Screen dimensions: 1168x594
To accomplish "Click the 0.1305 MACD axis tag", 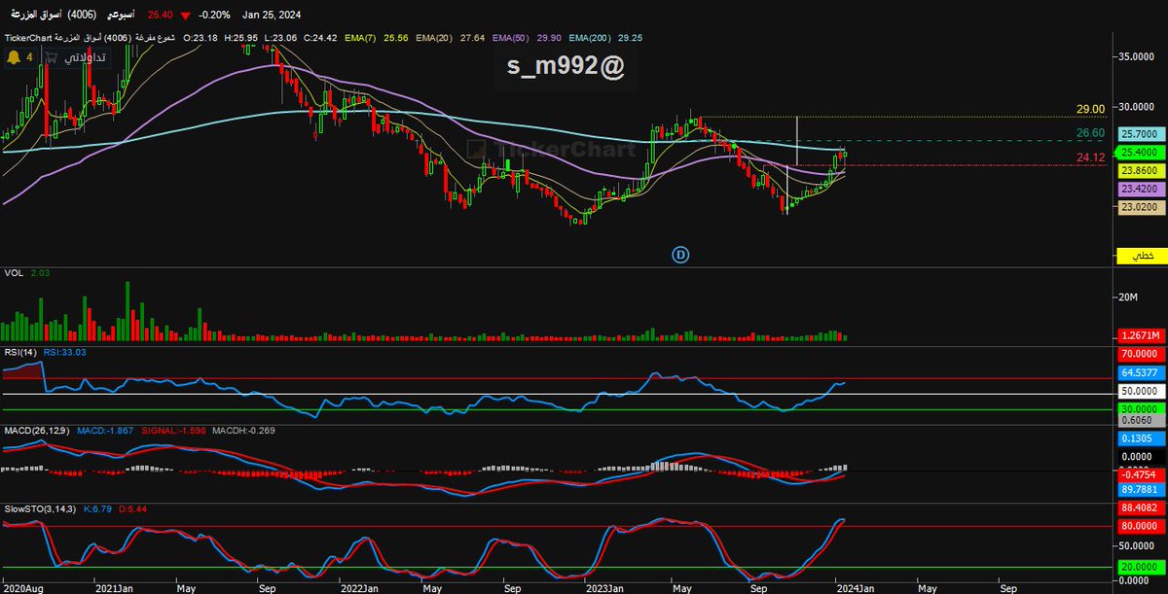I will tap(1142, 437).
